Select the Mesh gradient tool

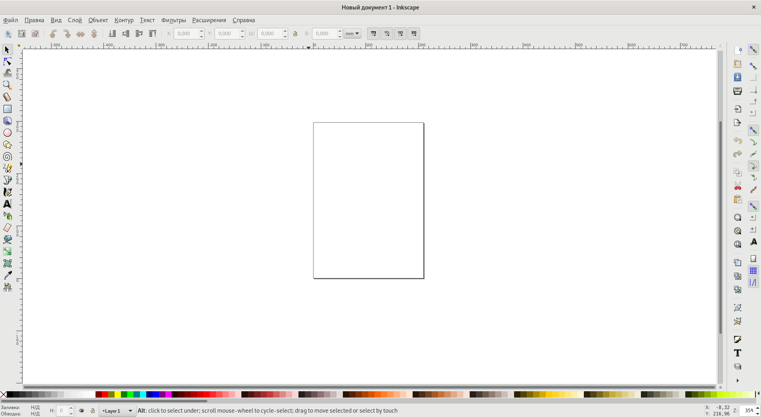pyautogui.click(x=7, y=263)
